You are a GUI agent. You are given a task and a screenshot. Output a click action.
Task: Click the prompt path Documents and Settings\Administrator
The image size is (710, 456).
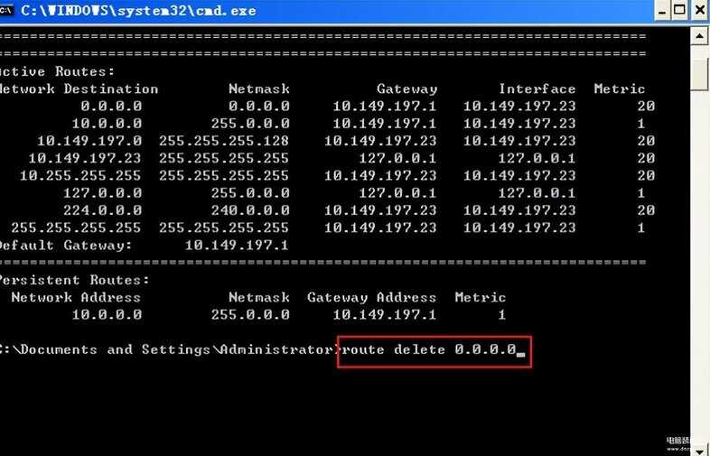click(x=176, y=349)
